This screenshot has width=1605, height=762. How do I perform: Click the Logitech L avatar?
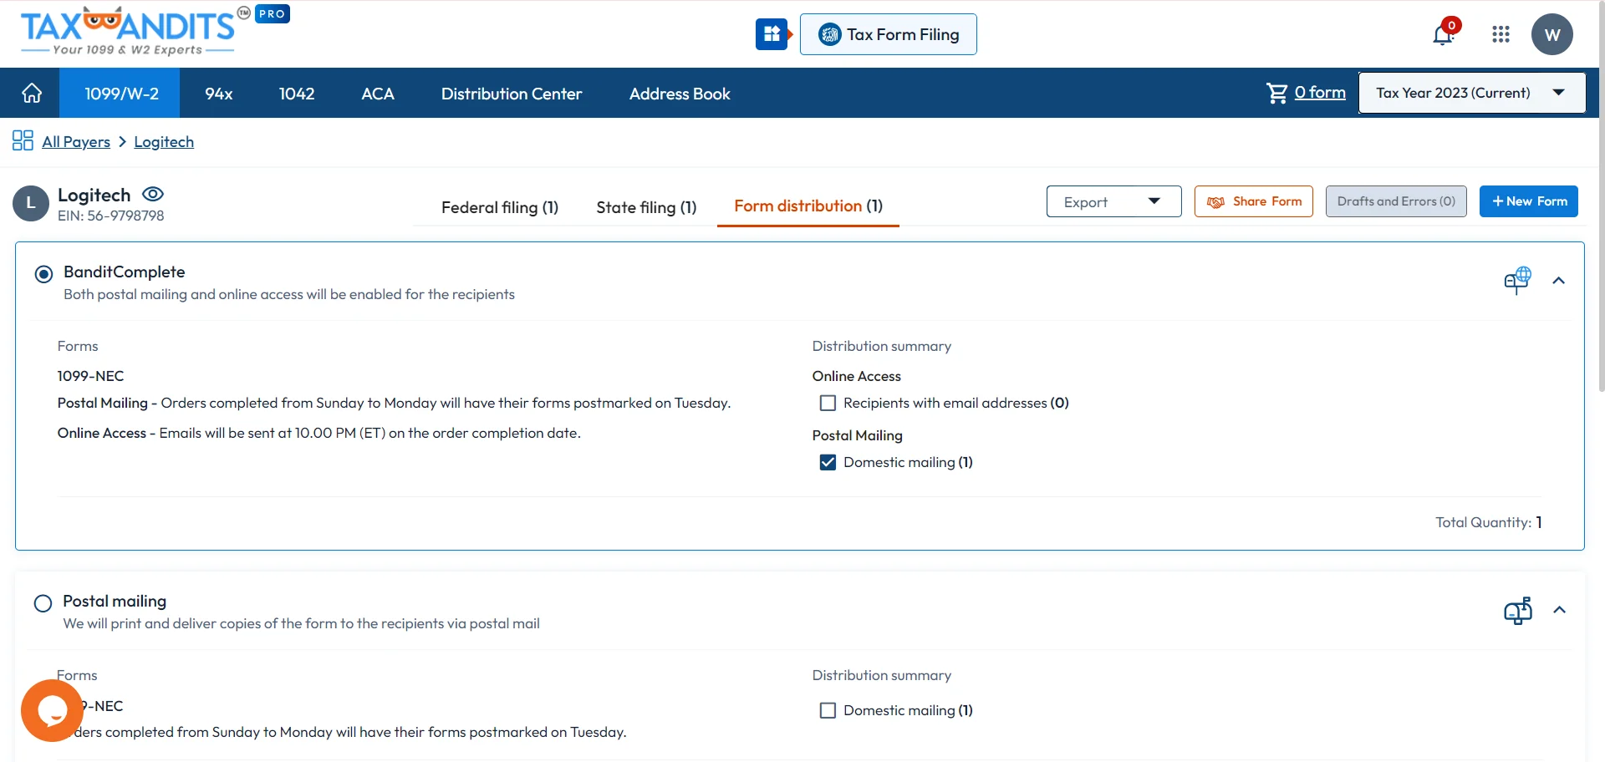[x=31, y=203]
